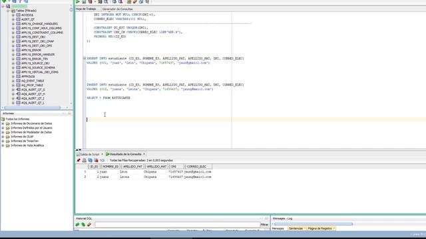
Task: Open the Página de Registro tab
Action: [x=319, y=228]
